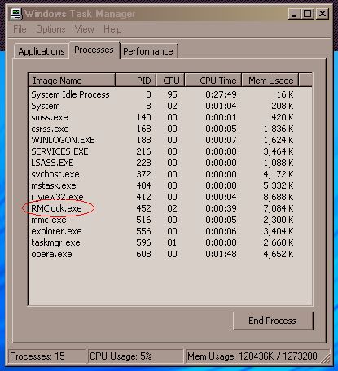Click the PID value 8 of System
Viewport: 338px width, 371px height.
(148, 106)
